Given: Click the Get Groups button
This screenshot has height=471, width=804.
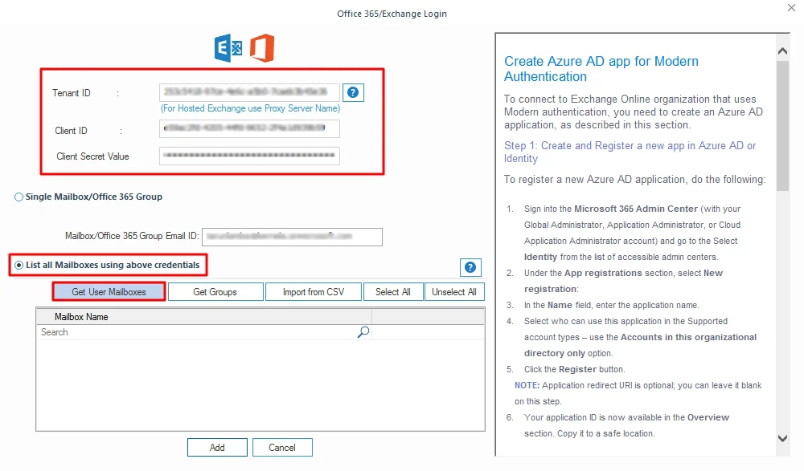Looking at the screenshot, I should [x=215, y=292].
